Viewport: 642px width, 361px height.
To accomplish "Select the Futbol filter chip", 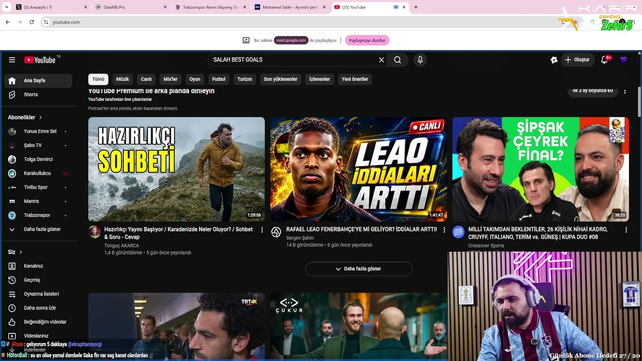I will pos(219,79).
